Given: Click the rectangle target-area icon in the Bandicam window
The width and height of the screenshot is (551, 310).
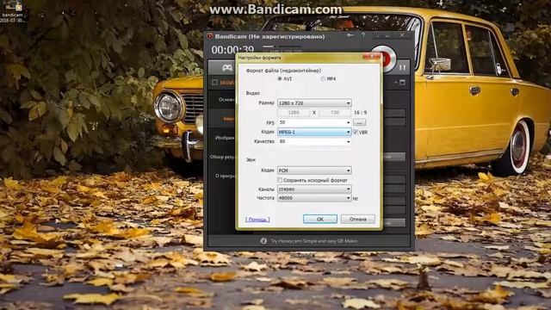Looking at the screenshot, I should click(x=214, y=83).
